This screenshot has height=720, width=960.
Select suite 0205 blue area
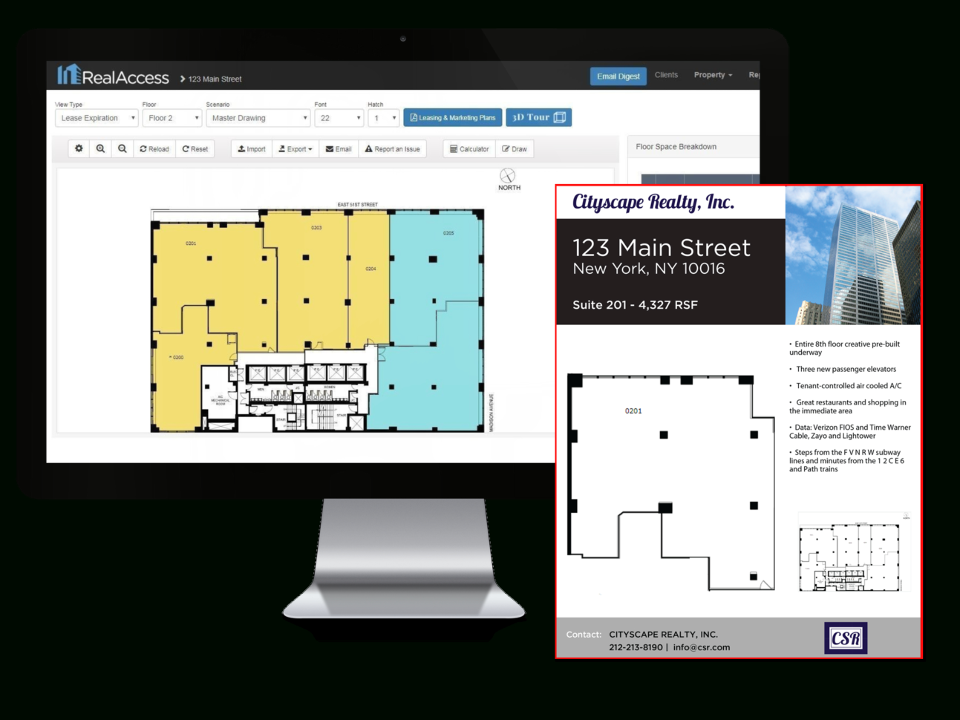point(448,233)
